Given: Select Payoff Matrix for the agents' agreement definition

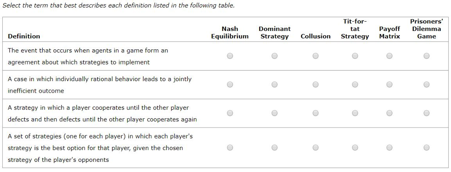Looking at the screenshot, I should (389, 56).
